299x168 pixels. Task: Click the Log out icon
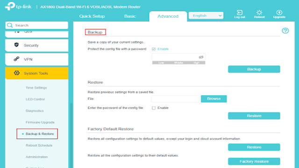[240, 13]
